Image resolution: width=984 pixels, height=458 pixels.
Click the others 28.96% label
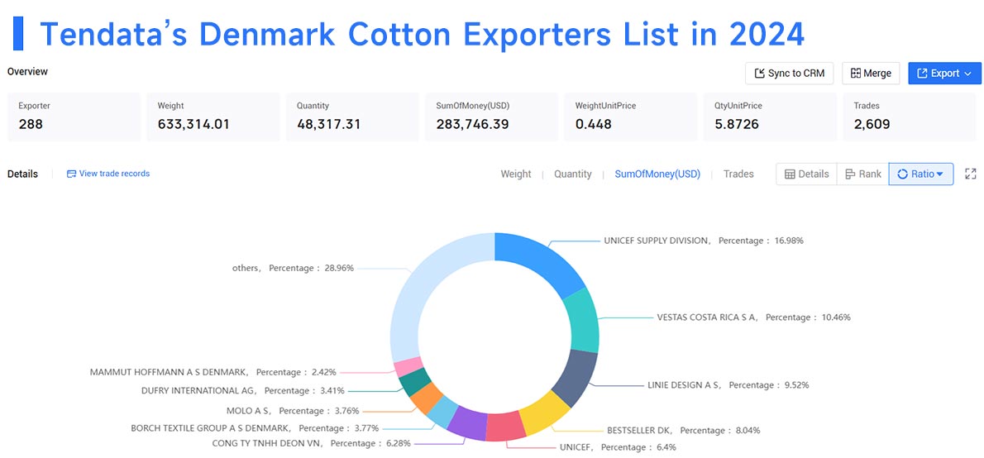293,268
